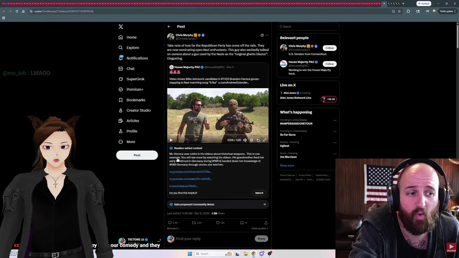This screenshot has height=258, width=459.
Task: Click the browser home icon
Action: [23, 11]
